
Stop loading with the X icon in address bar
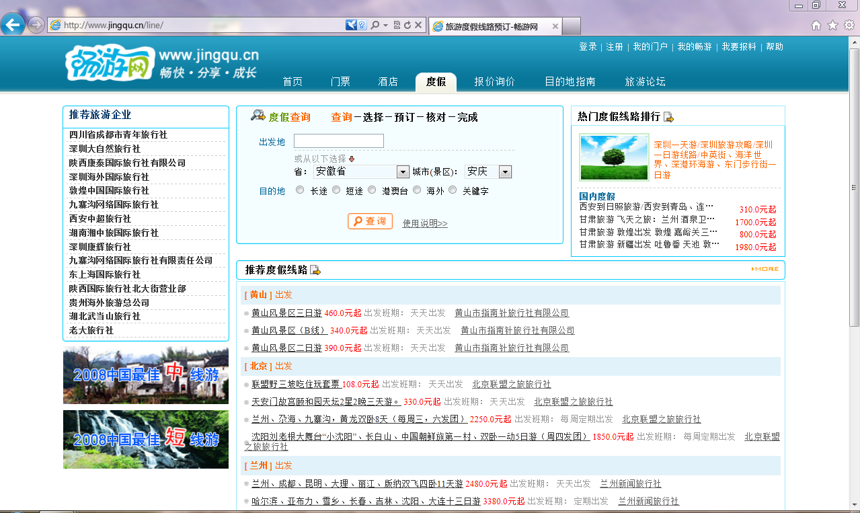[418, 25]
